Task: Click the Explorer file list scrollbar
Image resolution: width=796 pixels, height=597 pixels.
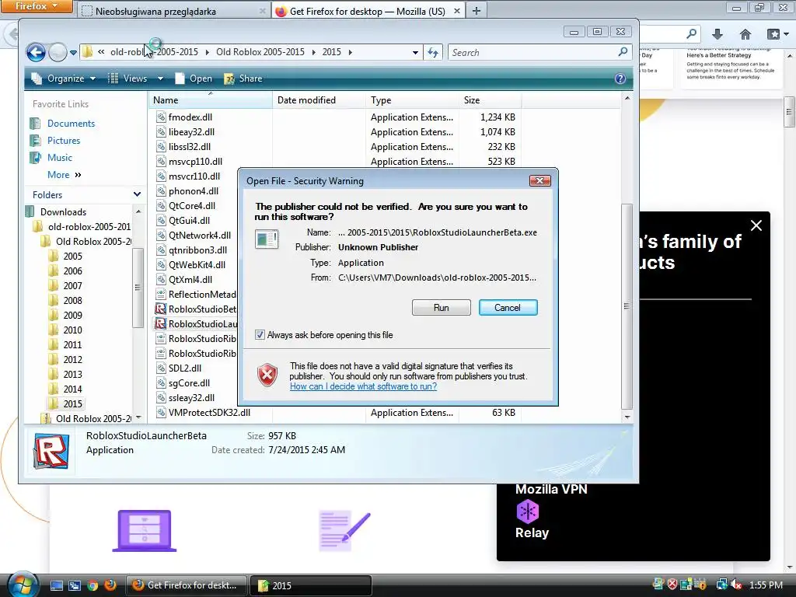Action: 627,306
